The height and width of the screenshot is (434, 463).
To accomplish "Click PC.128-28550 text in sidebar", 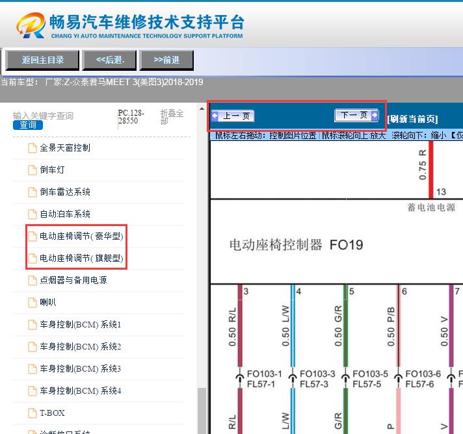I will [131, 117].
